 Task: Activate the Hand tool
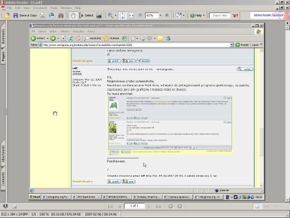click(73, 15)
